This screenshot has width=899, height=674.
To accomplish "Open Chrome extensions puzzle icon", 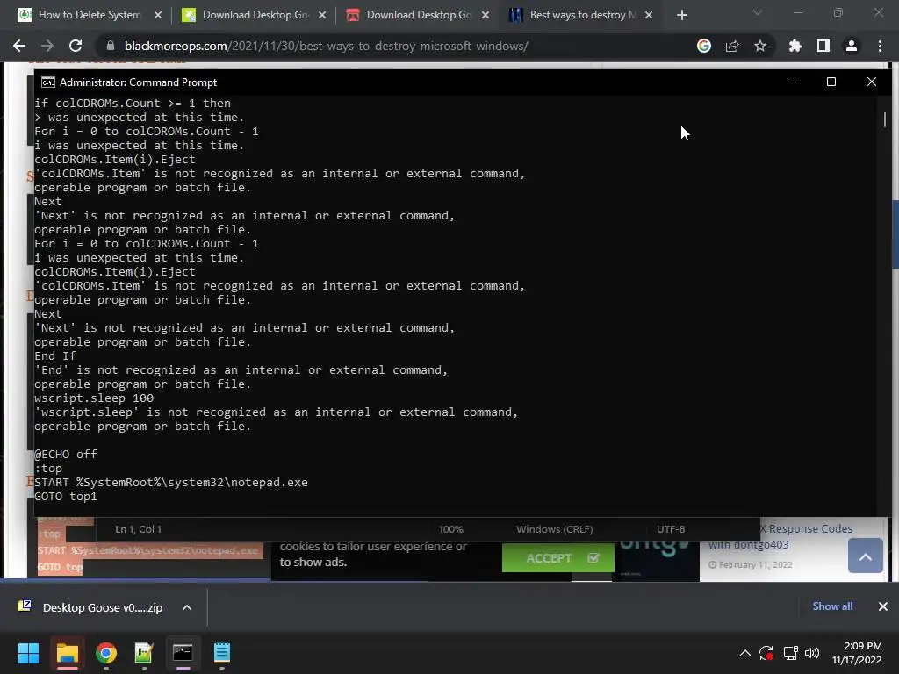I will click(x=795, y=46).
